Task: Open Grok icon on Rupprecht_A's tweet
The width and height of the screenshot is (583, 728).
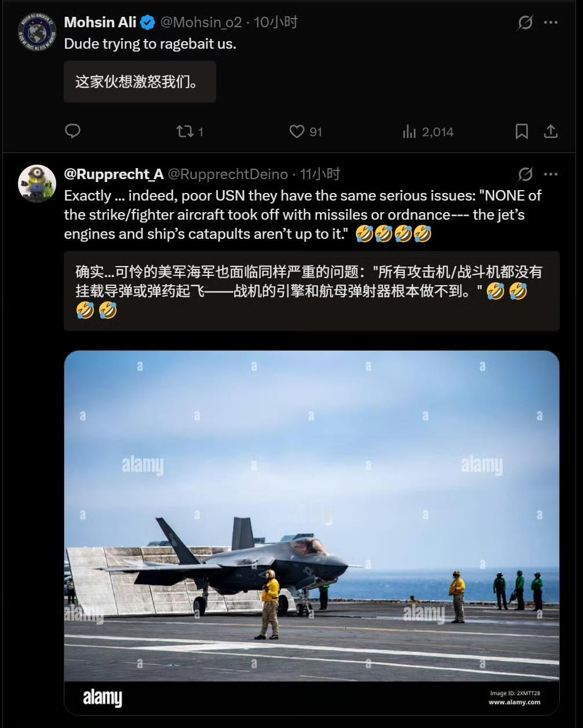Action: [525, 174]
